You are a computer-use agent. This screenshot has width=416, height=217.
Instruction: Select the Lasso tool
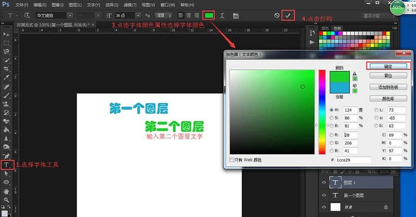6,52
